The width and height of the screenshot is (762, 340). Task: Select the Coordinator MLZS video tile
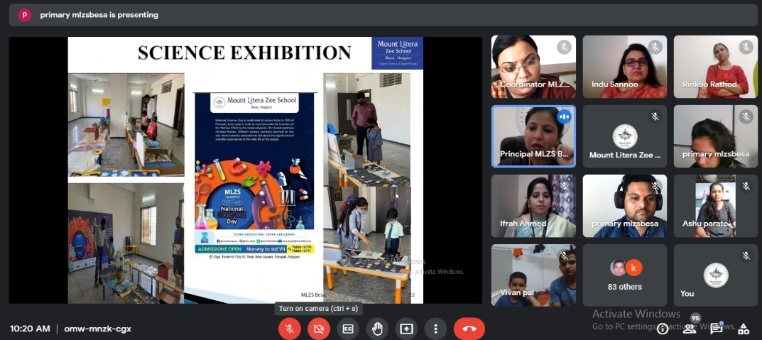pos(533,67)
